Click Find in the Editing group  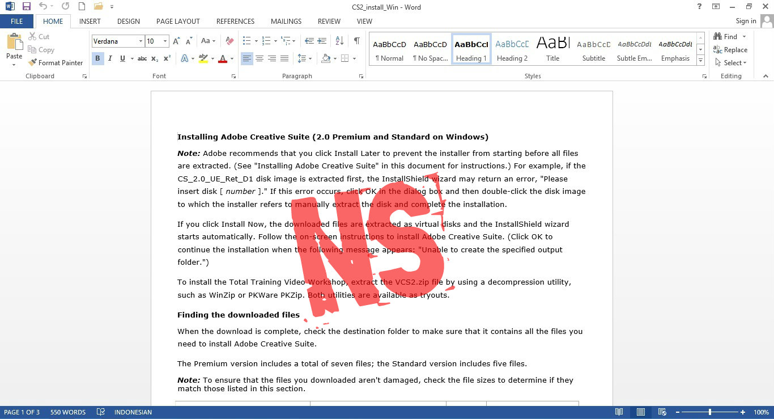(x=726, y=37)
